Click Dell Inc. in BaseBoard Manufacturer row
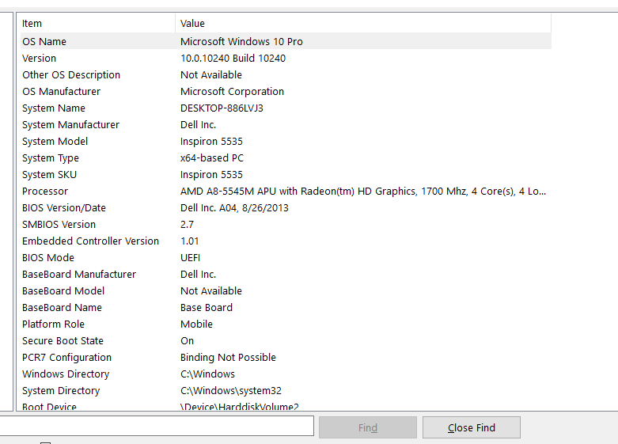 [x=199, y=274]
